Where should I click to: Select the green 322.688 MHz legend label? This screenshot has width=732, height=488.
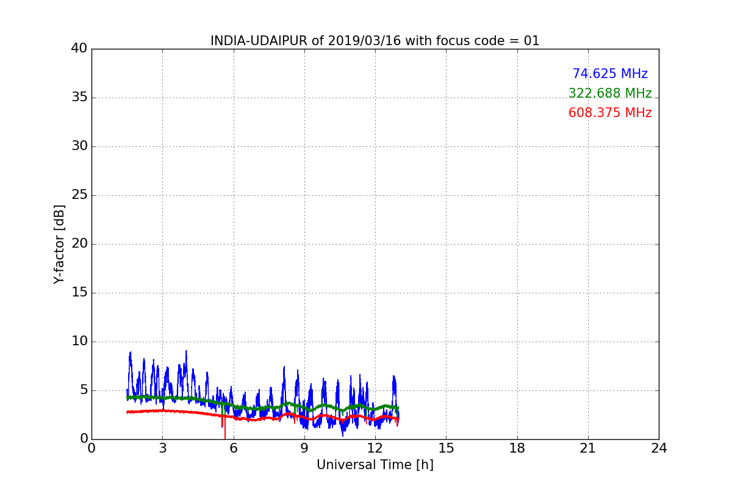[x=609, y=93]
